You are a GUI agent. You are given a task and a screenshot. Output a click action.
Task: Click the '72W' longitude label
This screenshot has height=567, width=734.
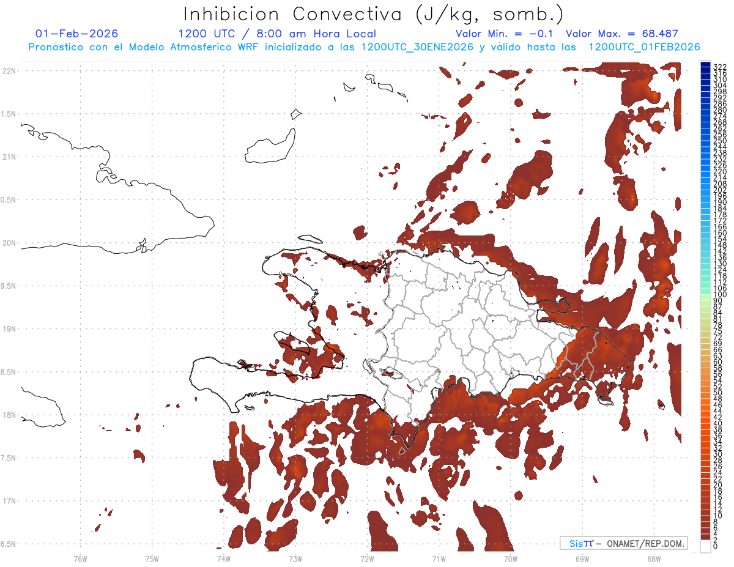[x=367, y=558]
